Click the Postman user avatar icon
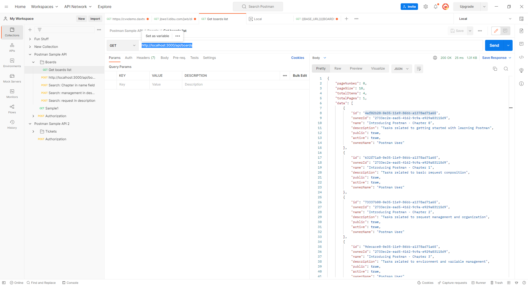The width and height of the screenshot is (528, 286). [x=446, y=7]
